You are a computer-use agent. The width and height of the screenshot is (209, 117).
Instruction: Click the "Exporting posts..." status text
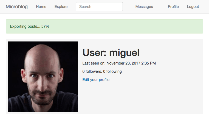[25, 26]
